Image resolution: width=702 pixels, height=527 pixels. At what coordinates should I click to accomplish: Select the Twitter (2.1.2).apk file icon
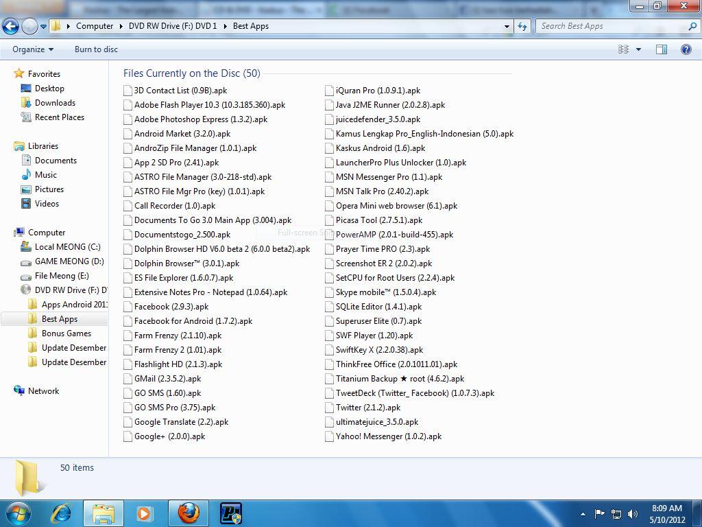coord(330,408)
